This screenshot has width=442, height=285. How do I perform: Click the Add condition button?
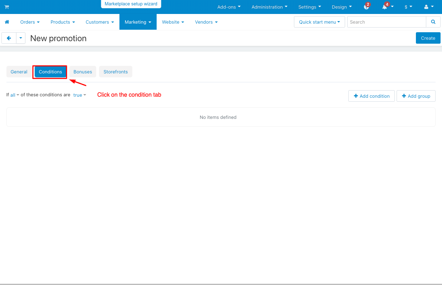click(x=371, y=96)
